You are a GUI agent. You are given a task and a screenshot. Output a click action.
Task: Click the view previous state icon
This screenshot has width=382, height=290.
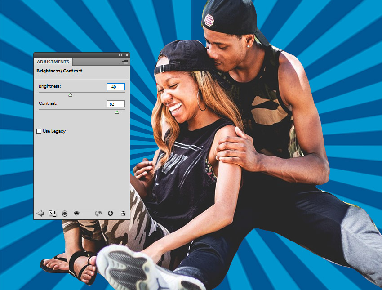tap(98, 214)
